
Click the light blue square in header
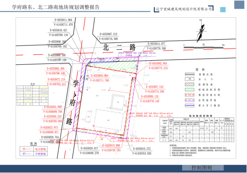click(223, 10)
